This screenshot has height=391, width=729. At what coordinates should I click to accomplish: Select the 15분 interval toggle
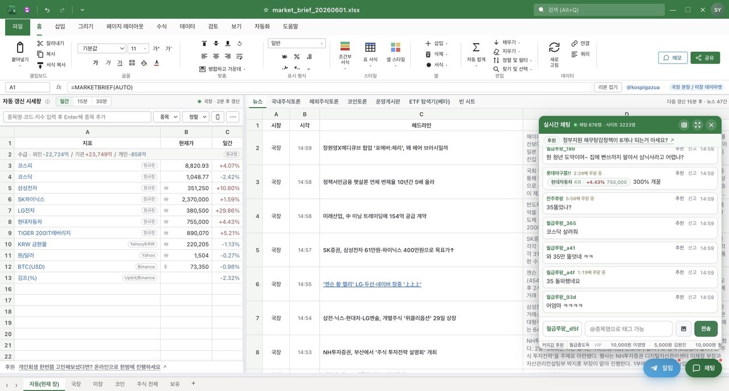click(83, 101)
